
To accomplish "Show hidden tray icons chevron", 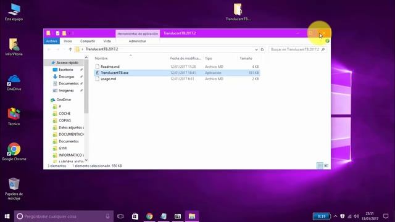I will coord(335,216).
